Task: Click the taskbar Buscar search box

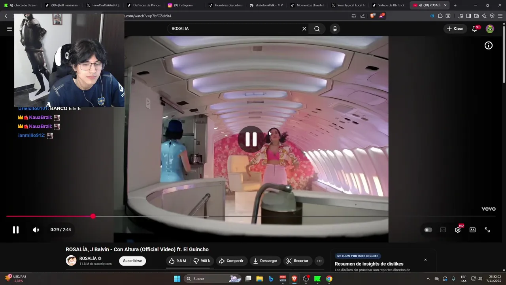Action: [213, 279]
